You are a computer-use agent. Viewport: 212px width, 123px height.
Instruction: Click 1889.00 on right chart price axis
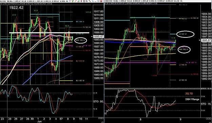tap(206, 59)
